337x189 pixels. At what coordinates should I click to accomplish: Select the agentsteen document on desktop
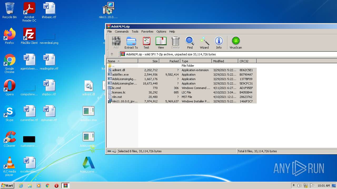pyautogui.click(x=29, y=62)
